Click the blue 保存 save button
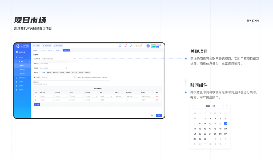 point(159,116)
